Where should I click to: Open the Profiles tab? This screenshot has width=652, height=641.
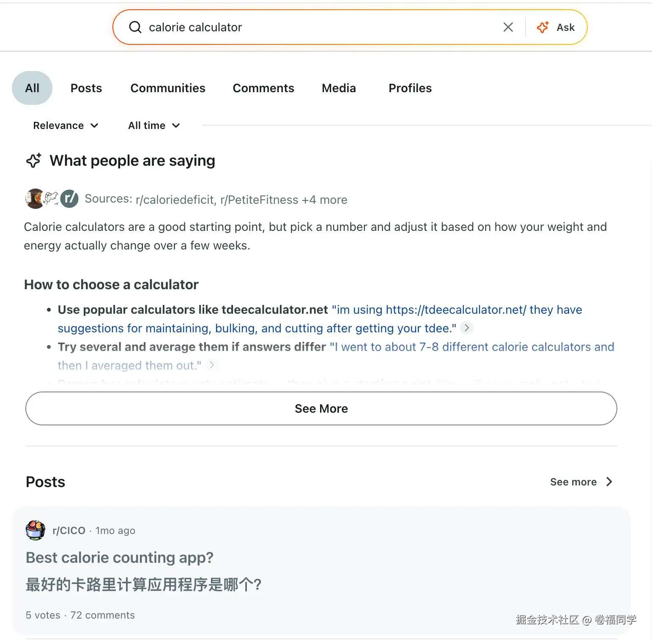pyautogui.click(x=410, y=88)
